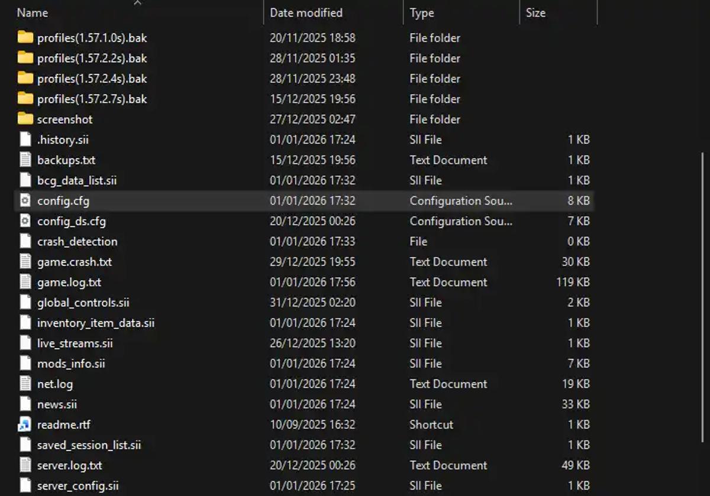Select the 19 KB size value
The image size is (710, 496).
(576, 384)
